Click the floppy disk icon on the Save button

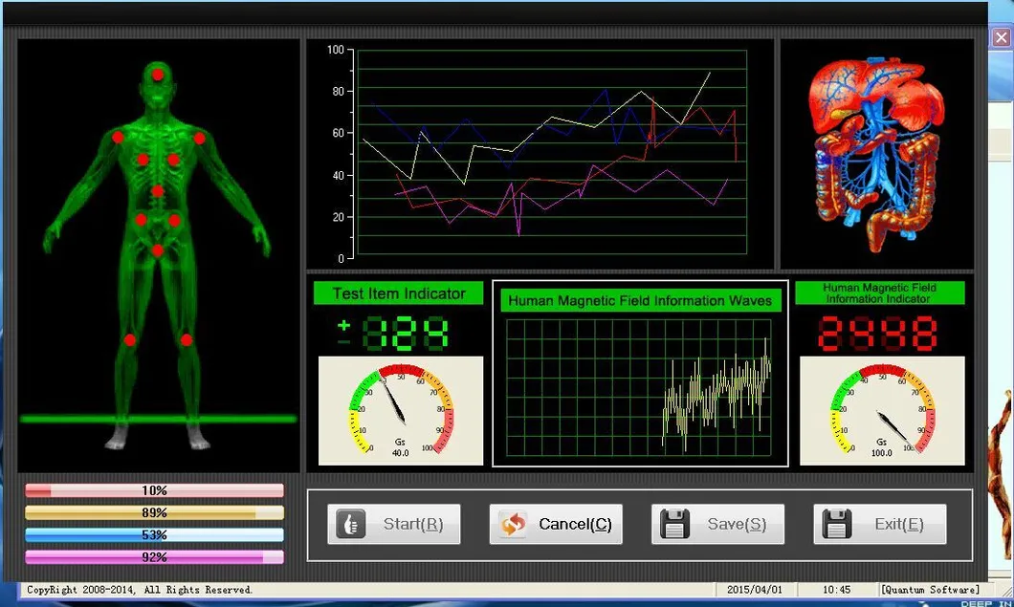675,524
